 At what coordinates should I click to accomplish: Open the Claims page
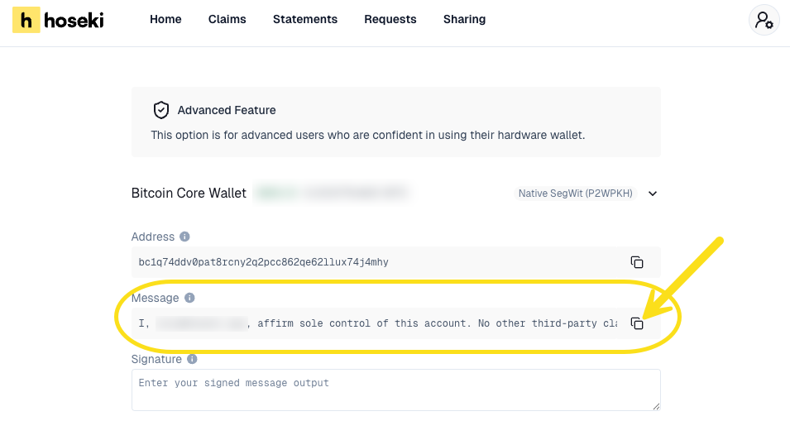pos(227,19)
